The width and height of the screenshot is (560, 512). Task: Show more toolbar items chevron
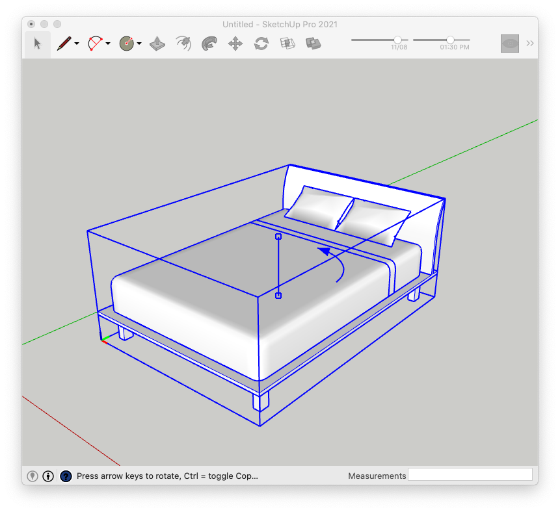pyautogui.click(x=530, y=44)
